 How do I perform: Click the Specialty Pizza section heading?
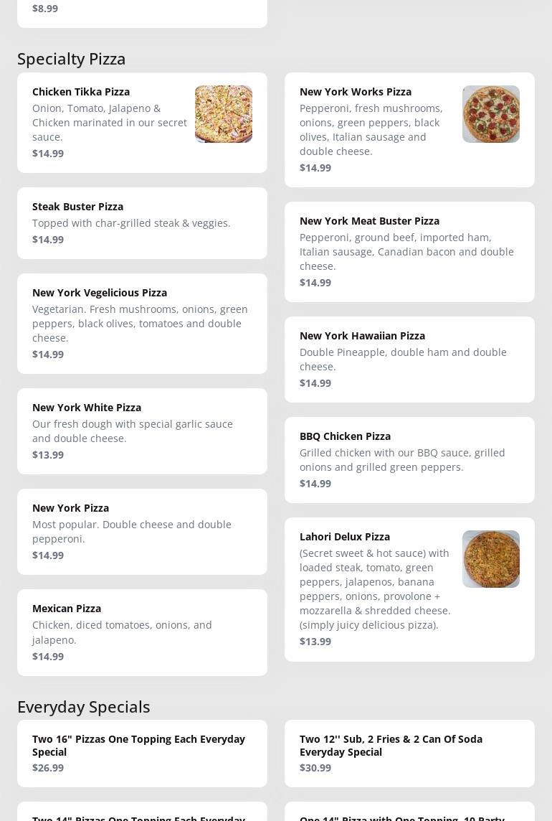(x=72, y=59)
